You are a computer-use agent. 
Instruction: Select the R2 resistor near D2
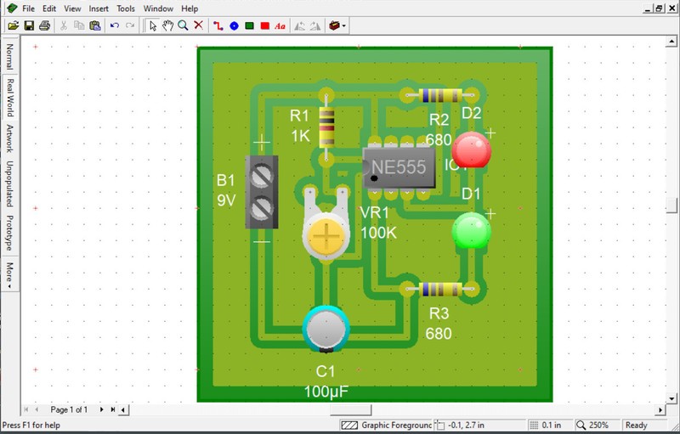point(440,95)
